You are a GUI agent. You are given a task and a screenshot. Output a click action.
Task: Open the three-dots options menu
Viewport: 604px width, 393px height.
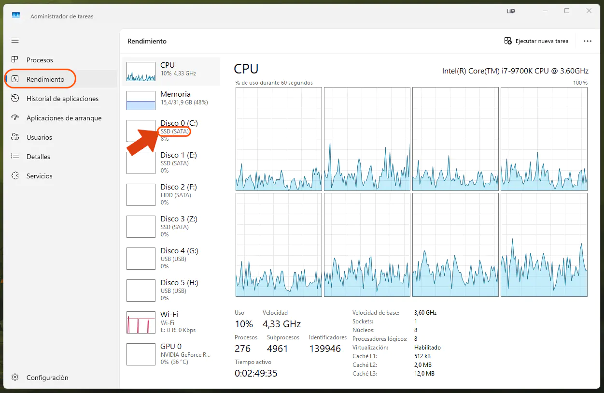(587, 41)
